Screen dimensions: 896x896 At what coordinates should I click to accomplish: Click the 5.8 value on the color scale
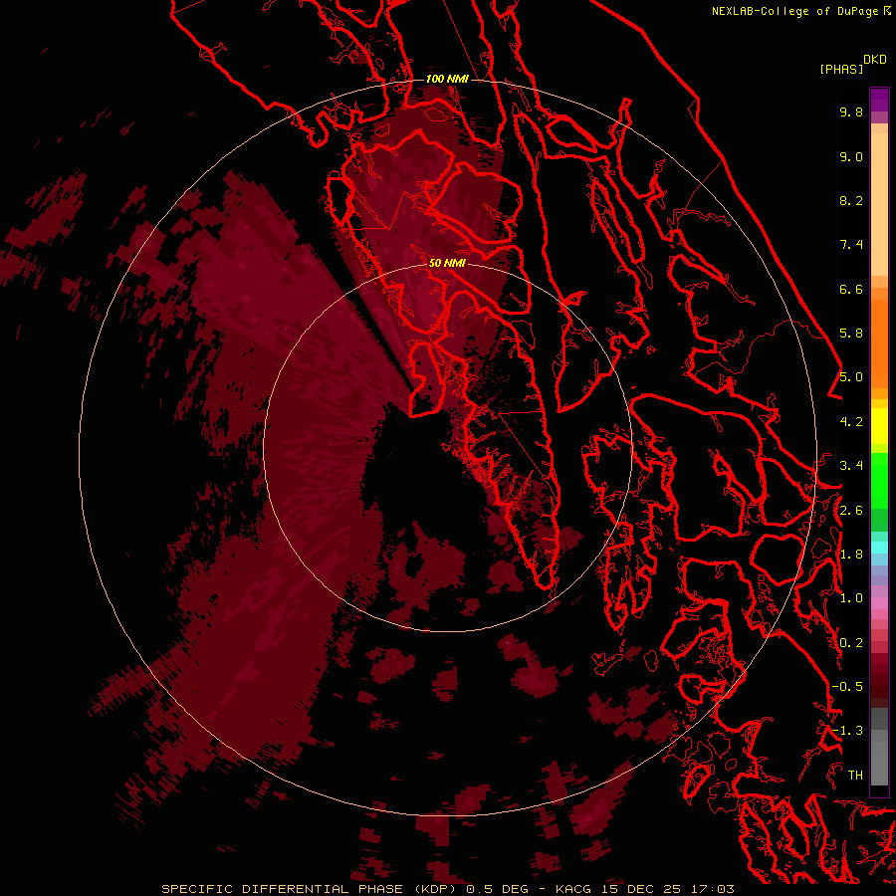pyautogui.click(x=851, y=334)
